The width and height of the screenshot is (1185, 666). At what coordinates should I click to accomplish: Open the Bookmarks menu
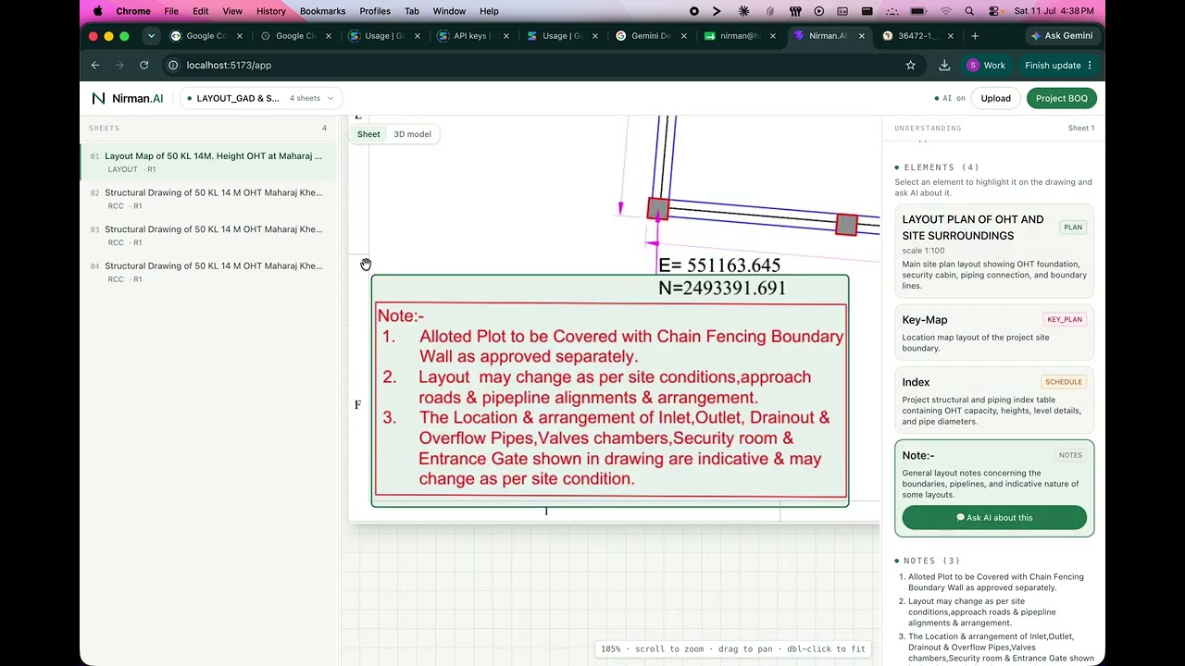pyautogui.click(x=322, y=11)
